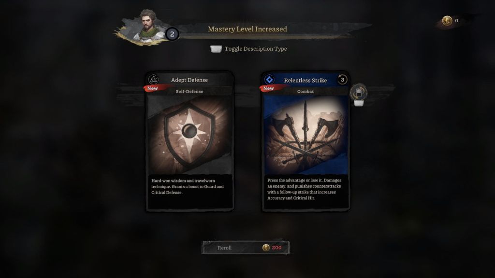
Task: Click the key prompt below the swap icon
Action: (x=359, y=103)
